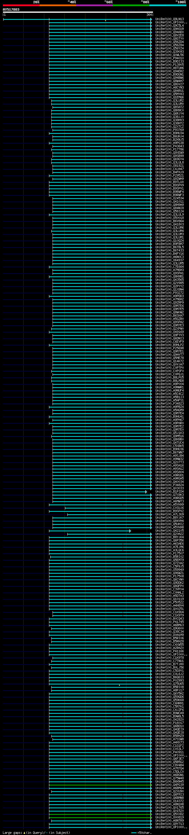Select UniRef100_A6RGN1 label
189x835 pixels.
[170, 775]
